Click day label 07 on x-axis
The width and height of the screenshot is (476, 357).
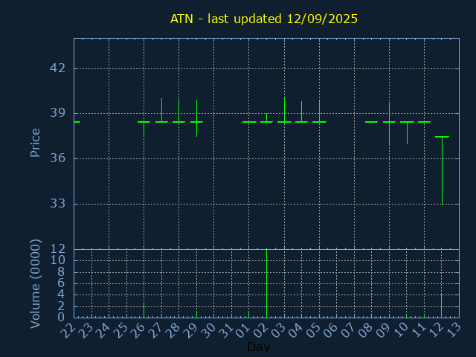pos(349,330)
